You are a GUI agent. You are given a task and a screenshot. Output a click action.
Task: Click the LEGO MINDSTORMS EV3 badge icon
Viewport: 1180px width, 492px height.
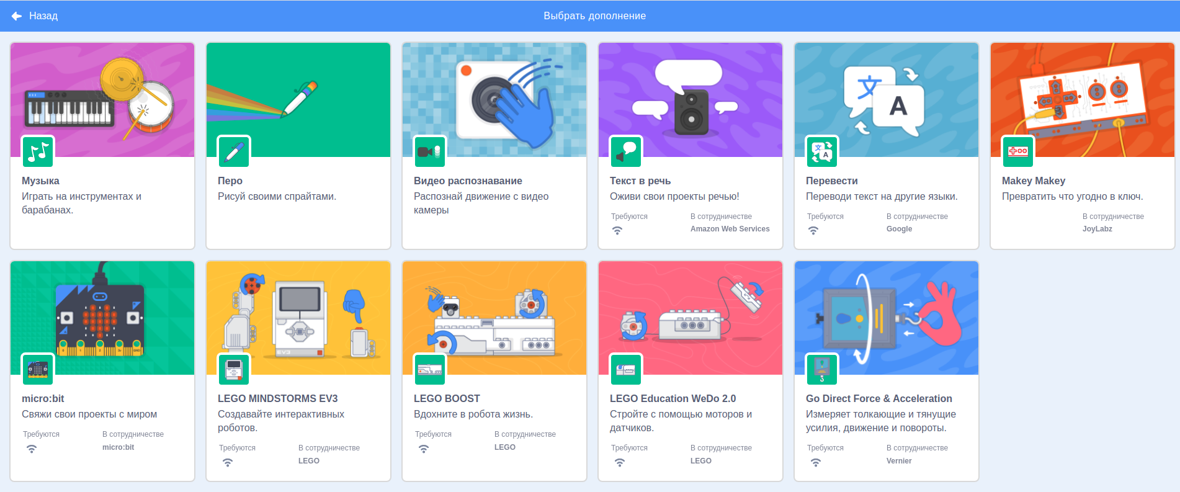point(234,369)
